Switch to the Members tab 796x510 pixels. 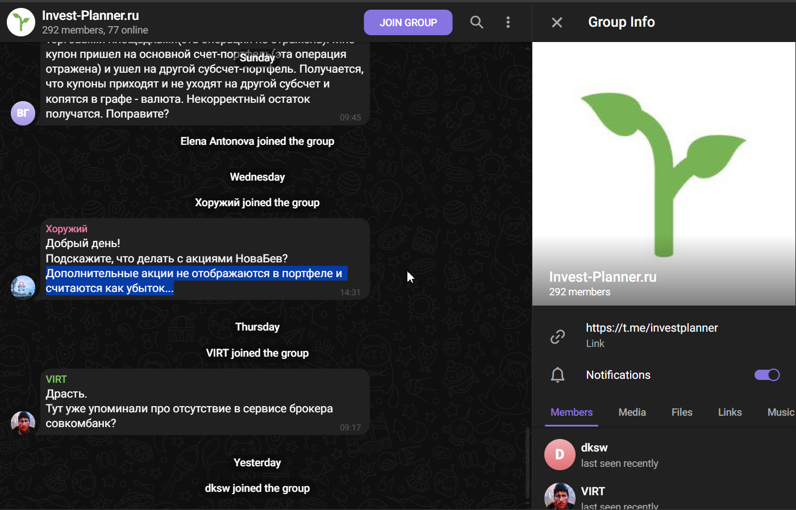572,412
